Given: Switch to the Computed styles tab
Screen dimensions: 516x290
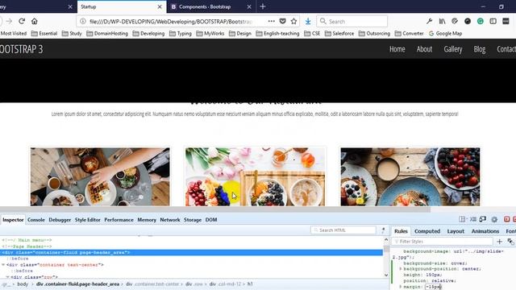Looking at the screenshot, I should pyautogui.click(x=427, y=231).
